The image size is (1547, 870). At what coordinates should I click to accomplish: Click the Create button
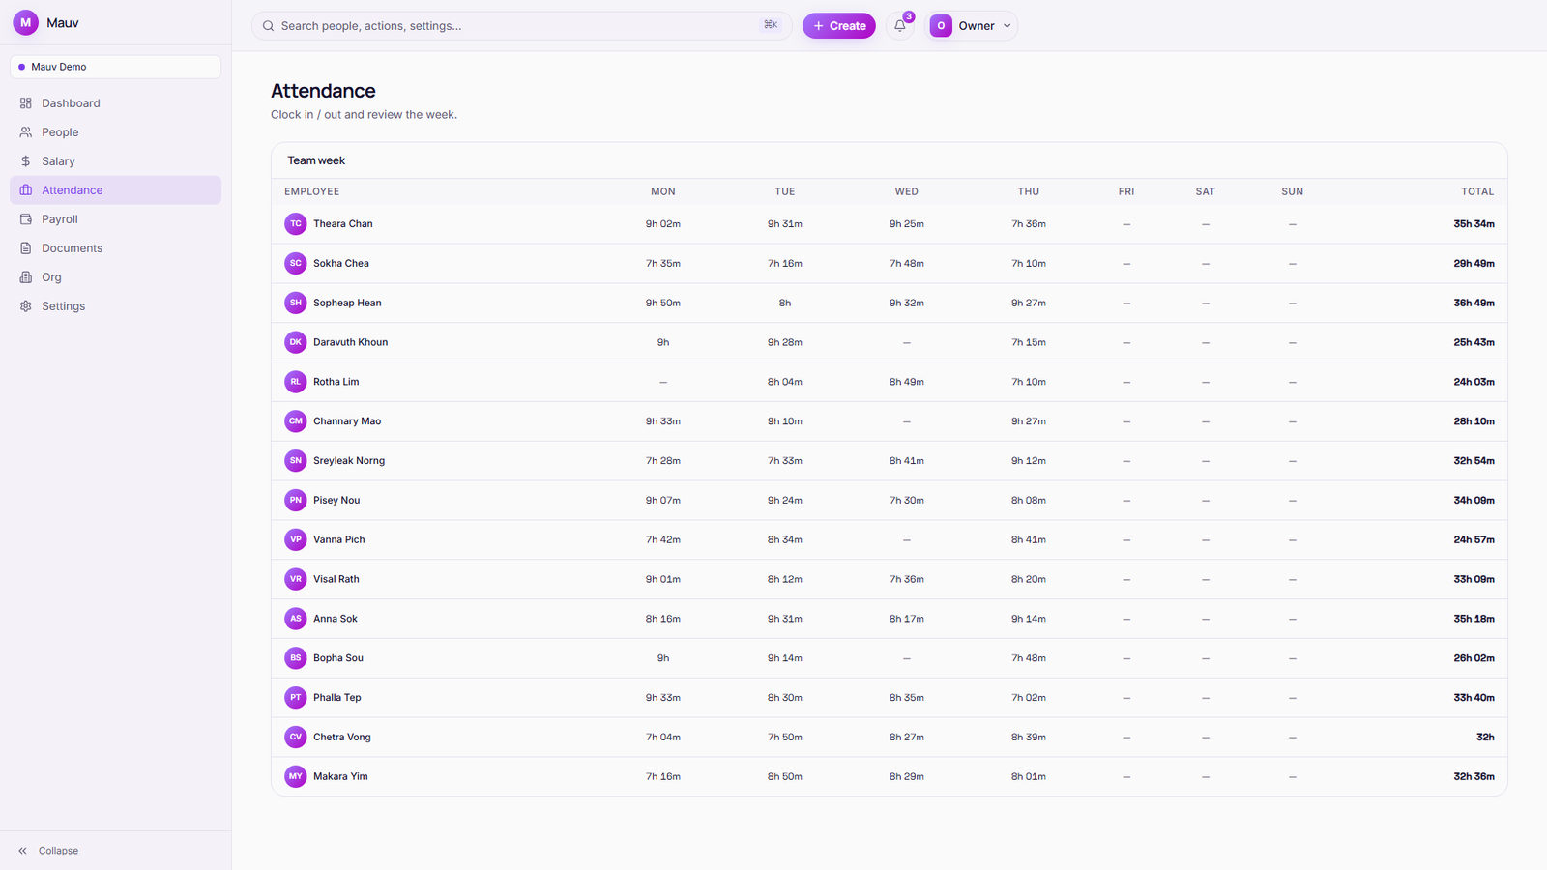[x=839, y=26]
